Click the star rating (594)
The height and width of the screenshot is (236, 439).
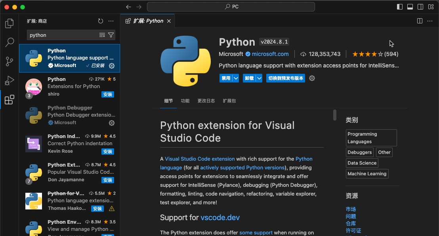pyautogui.click(x=375, y=54)
